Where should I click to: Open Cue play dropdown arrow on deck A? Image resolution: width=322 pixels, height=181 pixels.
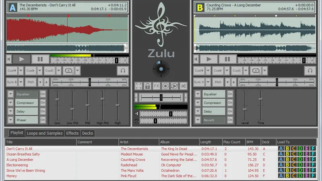click(39, 71)
